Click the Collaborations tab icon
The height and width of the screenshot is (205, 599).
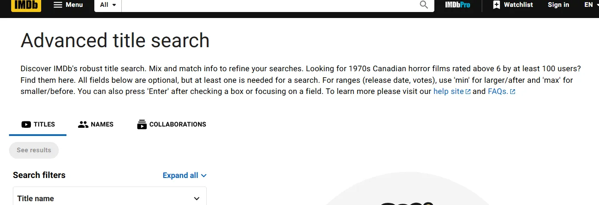point(142,124)
